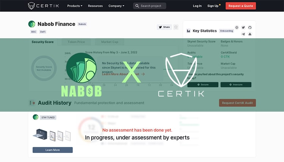The width and height of the screenshot is (284, 162).
Task: Switch to Market Cap tab
Action: pyautogui.click(x=109, y=42)
